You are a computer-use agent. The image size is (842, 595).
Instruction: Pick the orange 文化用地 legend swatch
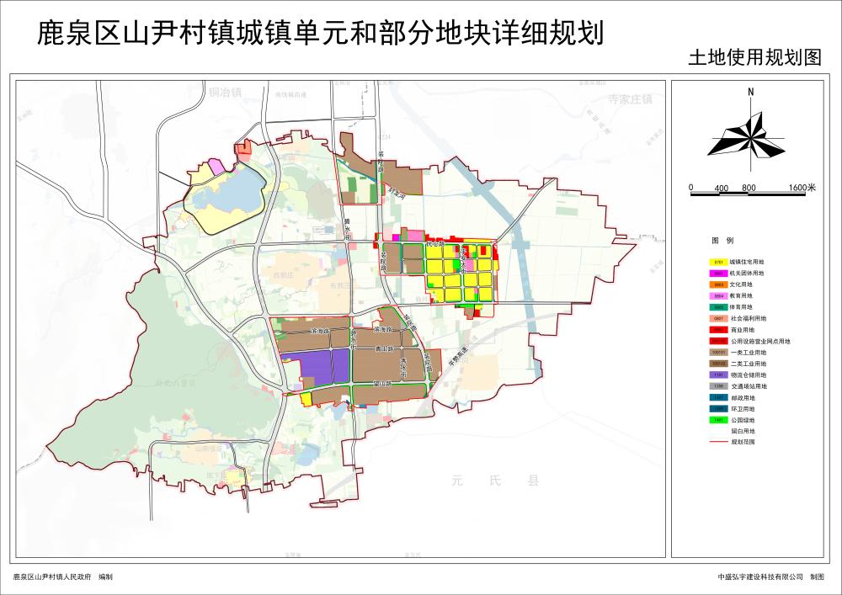(x=719, y=285)
